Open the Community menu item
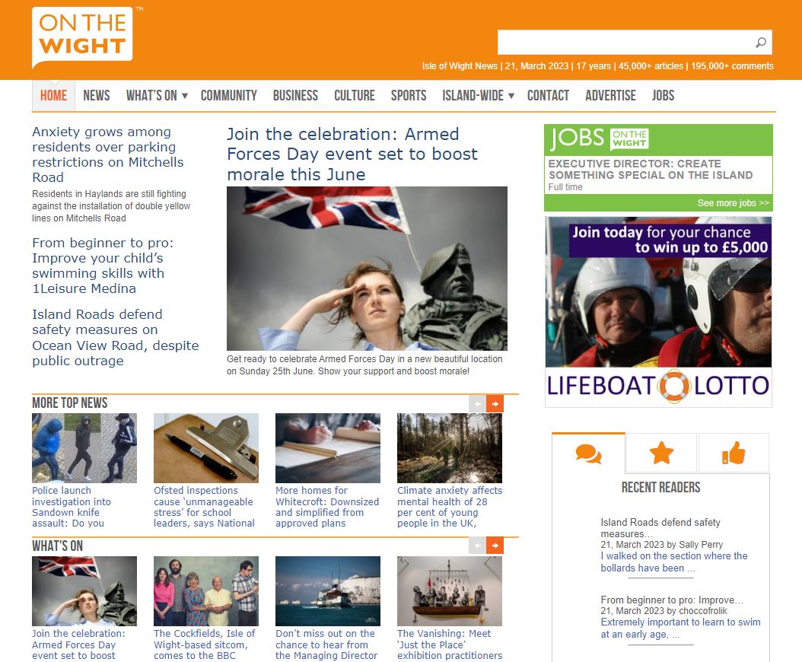 coord(228,96)
